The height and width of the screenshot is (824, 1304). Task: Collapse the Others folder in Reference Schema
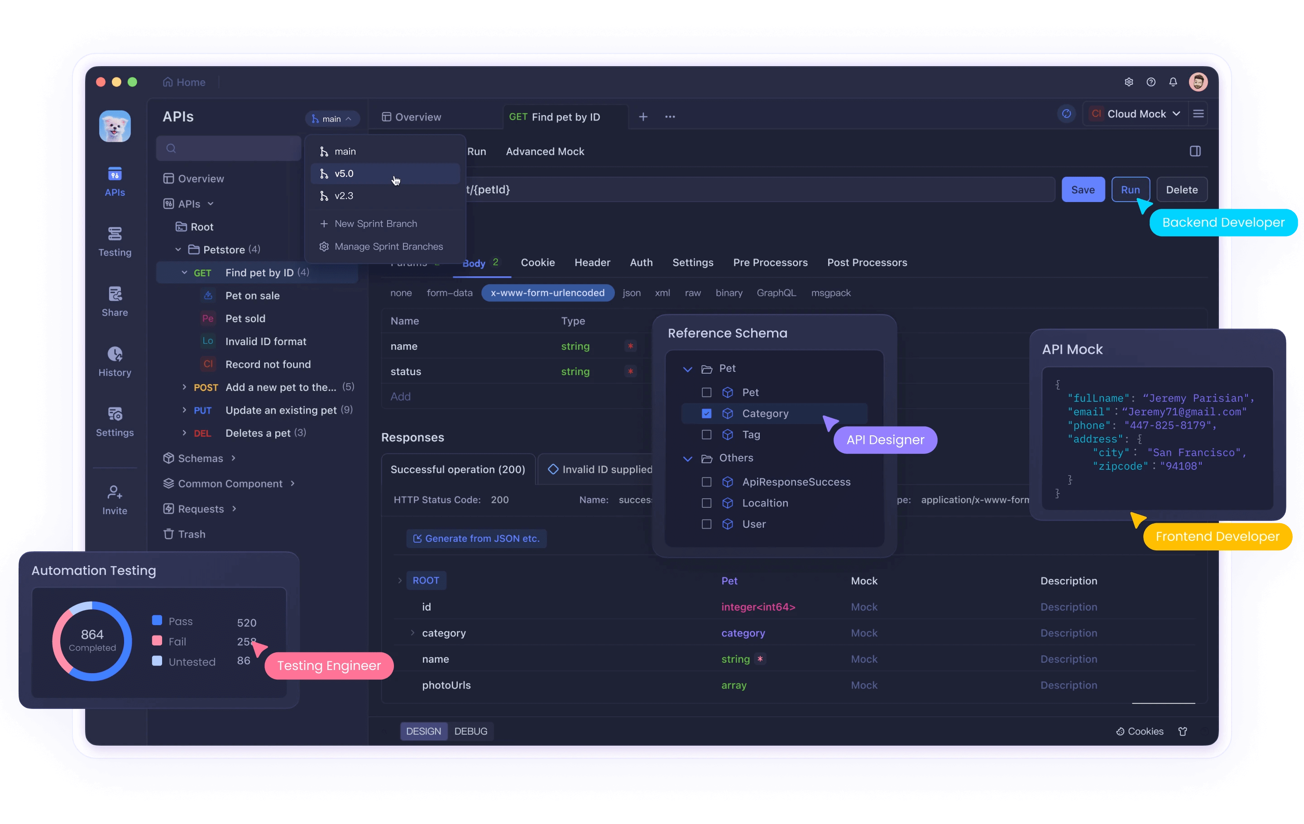tap(687, 458)
